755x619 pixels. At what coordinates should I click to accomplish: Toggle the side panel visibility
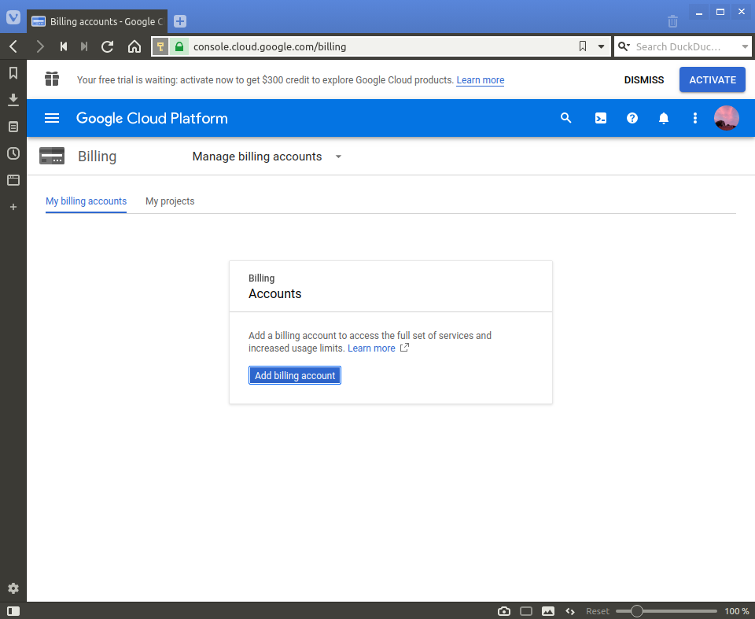click(x=13, y=611)
